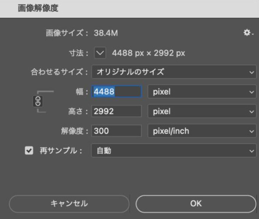Uncheck the 再サンプル checkbox

click(29, 151)
